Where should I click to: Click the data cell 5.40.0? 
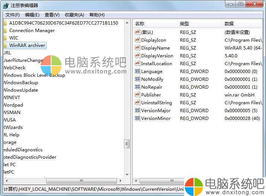point(231,56)
